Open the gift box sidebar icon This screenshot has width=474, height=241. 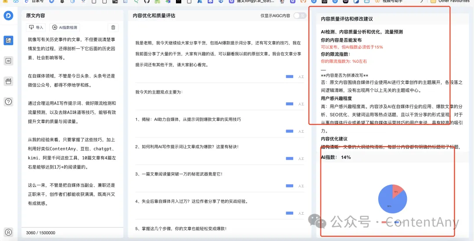pos(8,81)
